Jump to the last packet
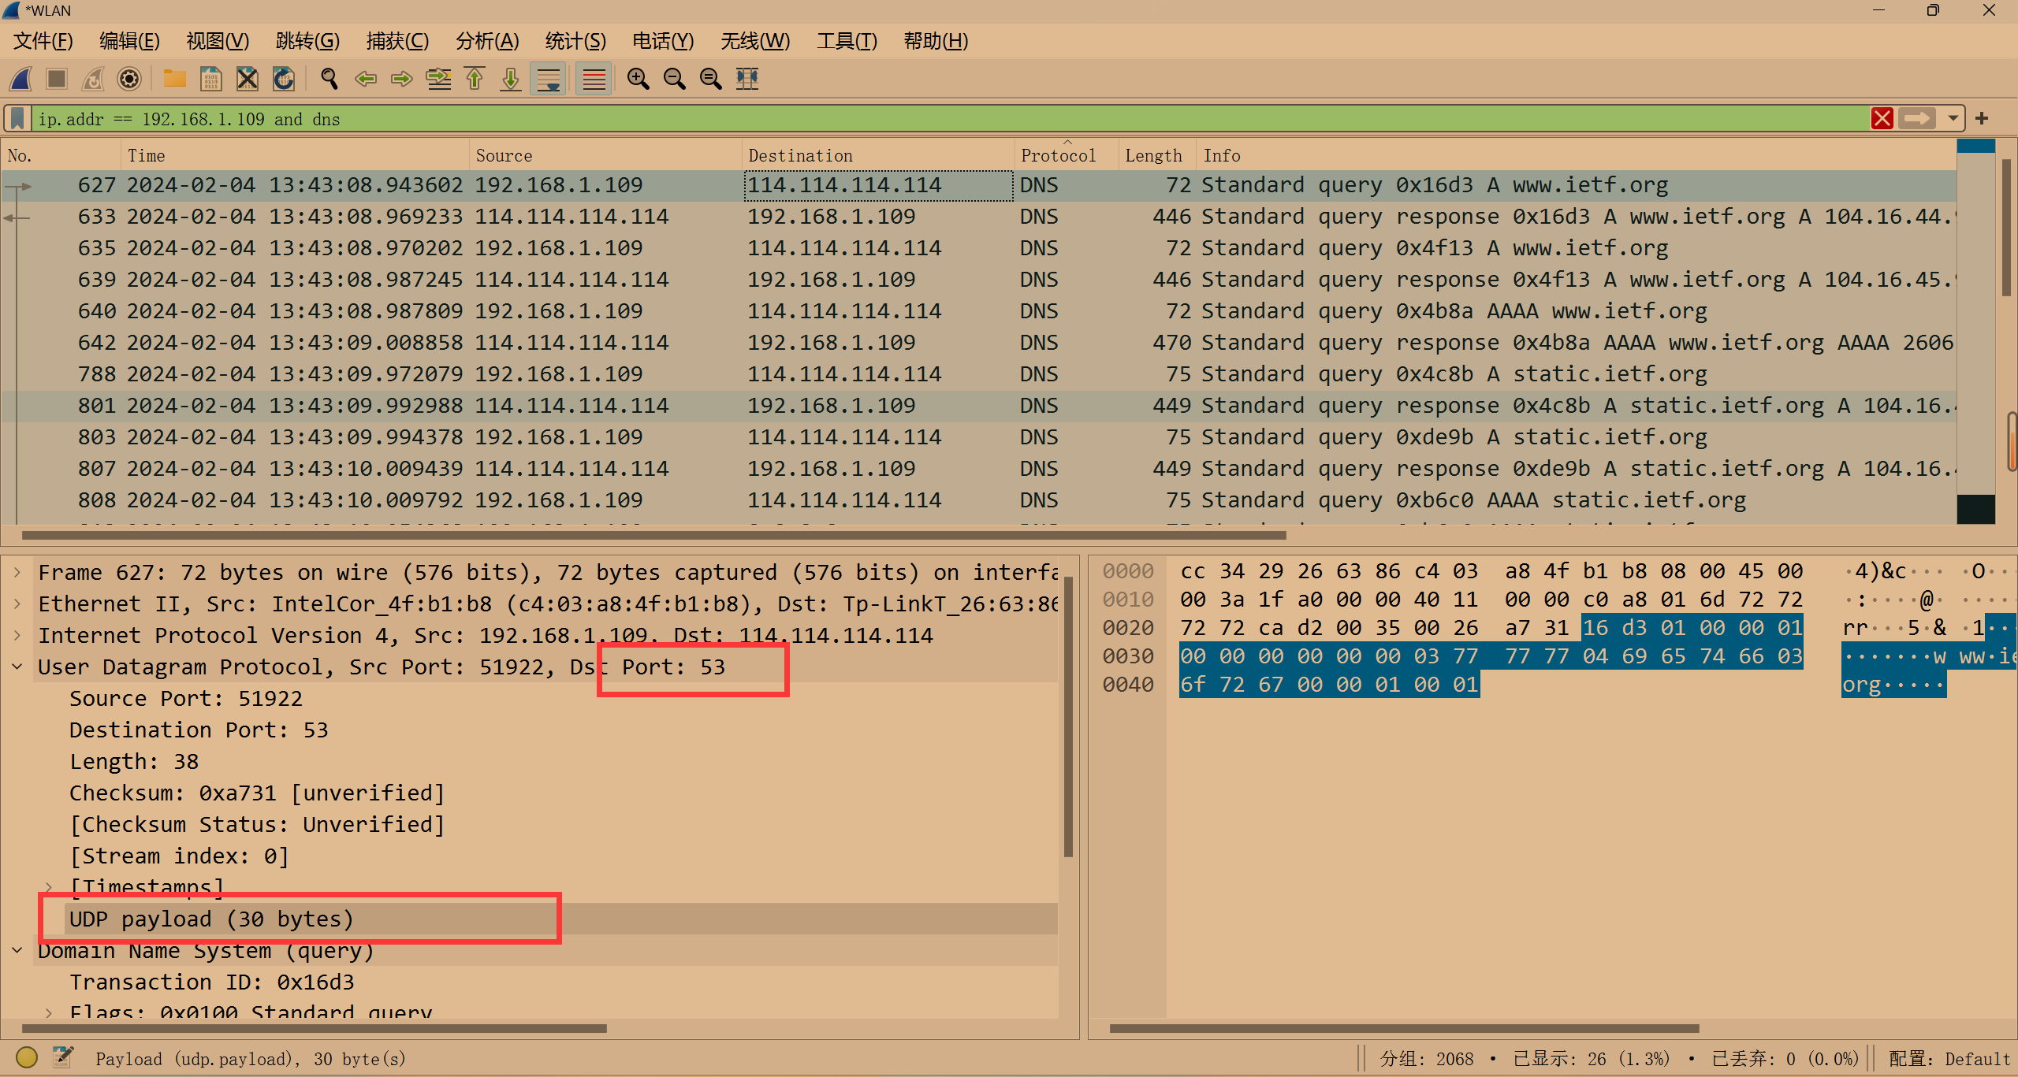2018x1077 pixels. point(511,79)
